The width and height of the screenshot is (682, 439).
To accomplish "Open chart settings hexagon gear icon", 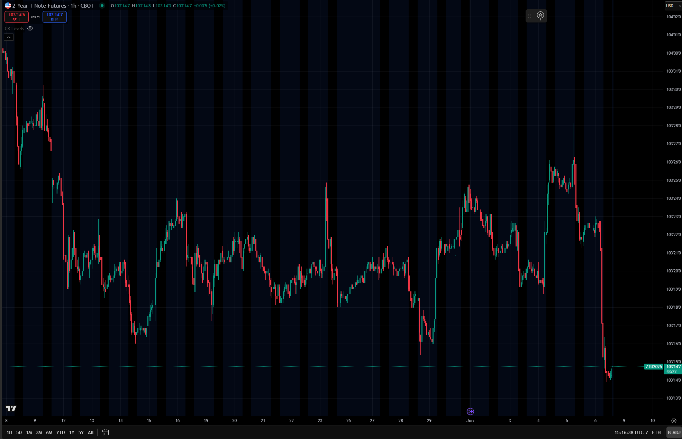I will pyautogui.click(x=673, y=421).
